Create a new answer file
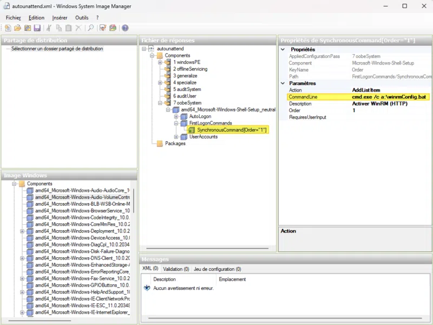 click(9, 28)
